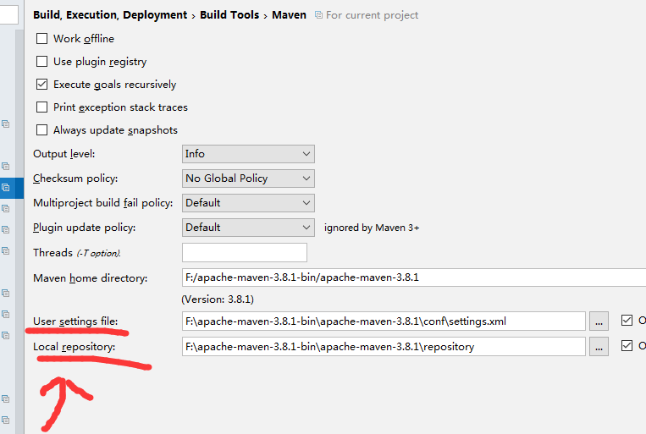The height and width of the screenshot is (434, 646).
Task: Enable the Work offline checkbox
Action: tap(42, 39)
